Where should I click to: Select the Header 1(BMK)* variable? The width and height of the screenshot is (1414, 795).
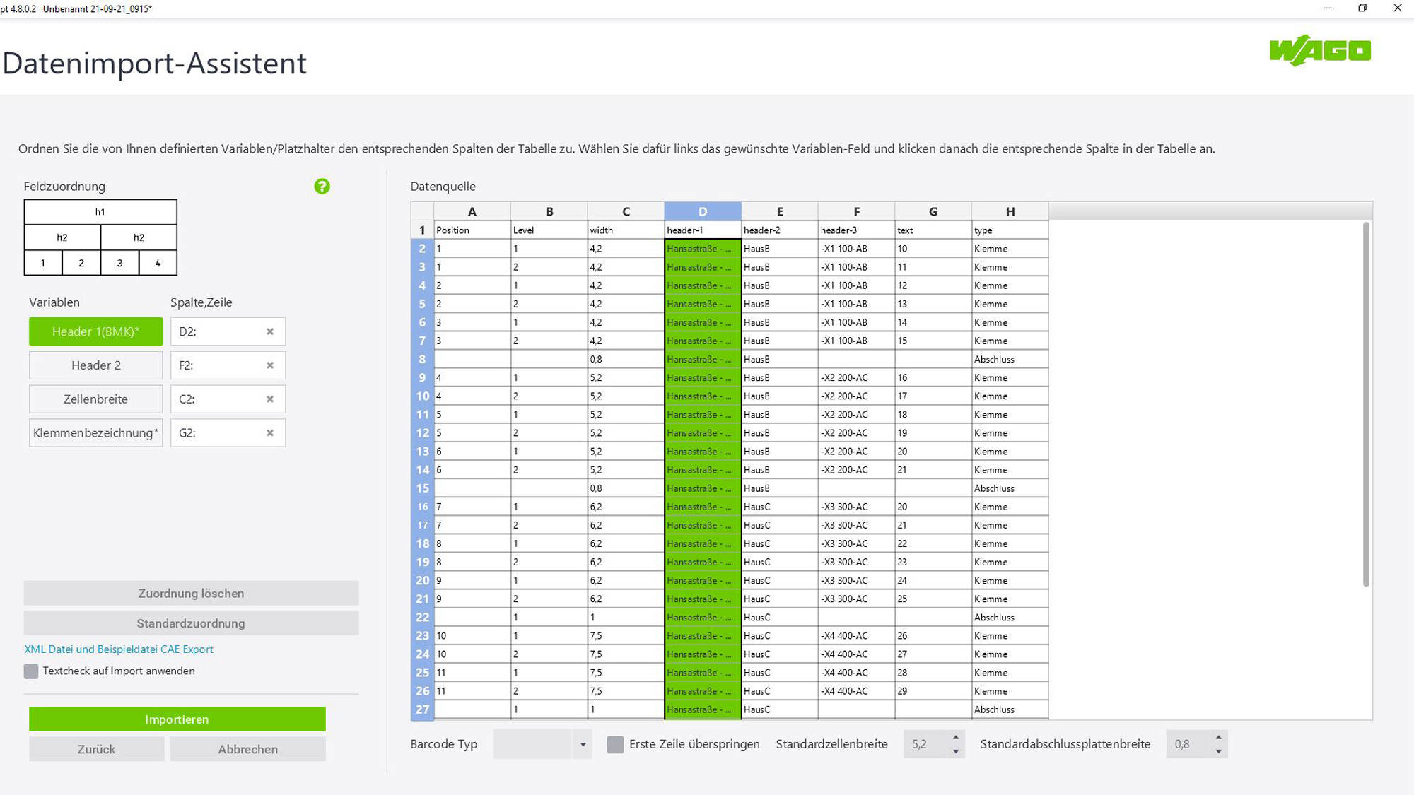point(95,331)
